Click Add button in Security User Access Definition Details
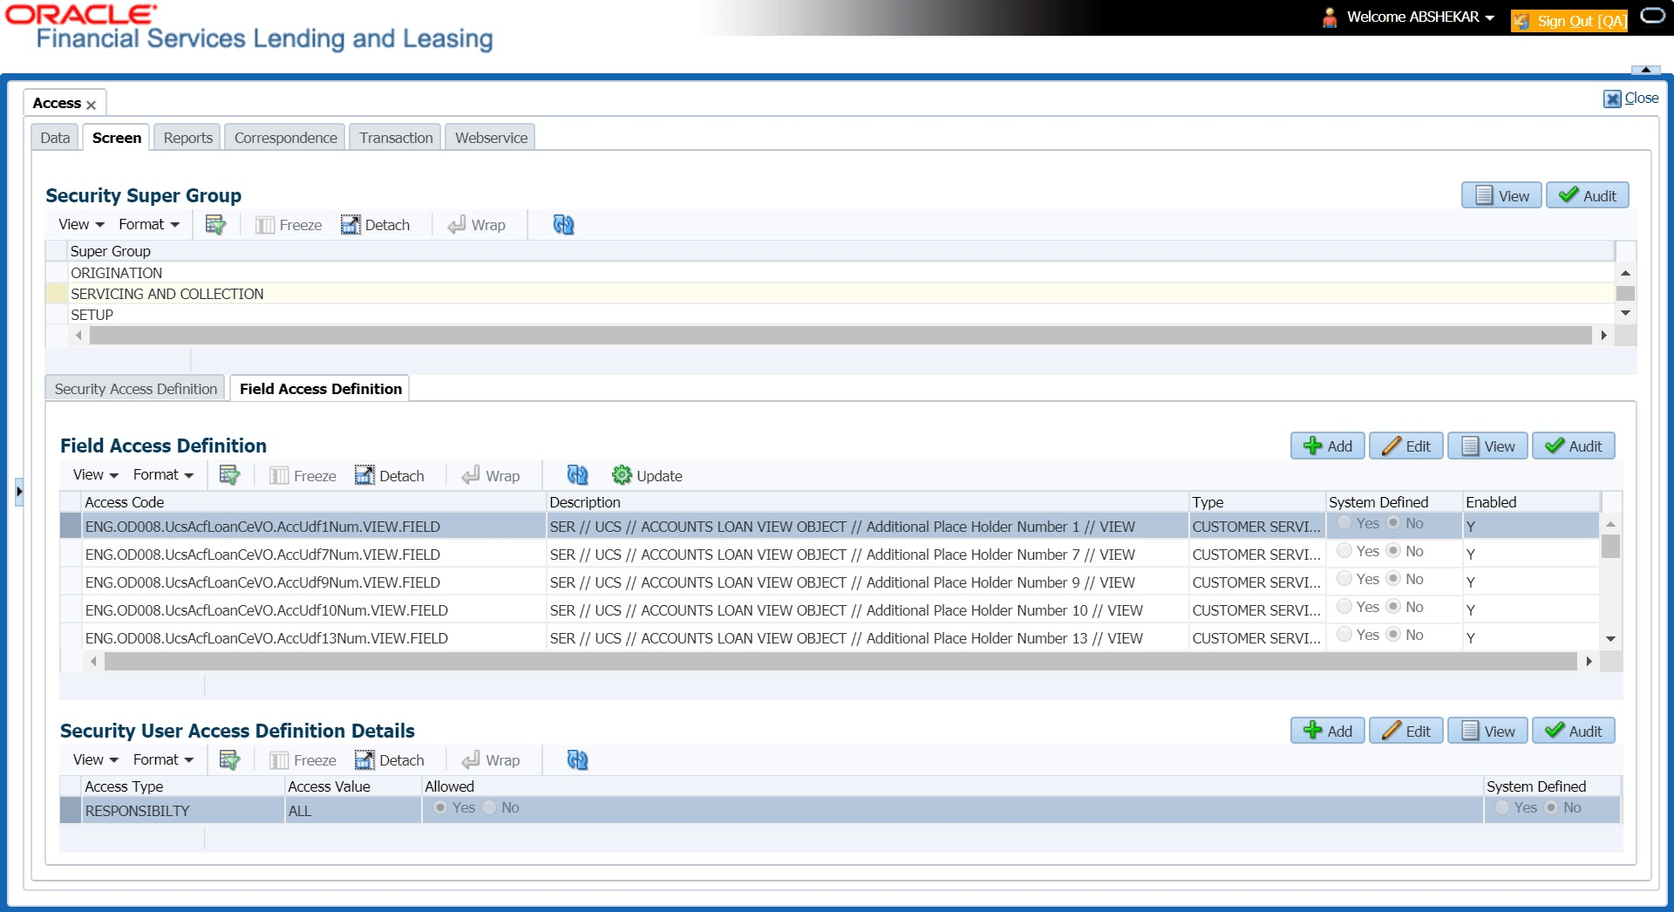Image resolution: width=1674 pixels, height=912 pixels. (x=1328, y=732)
